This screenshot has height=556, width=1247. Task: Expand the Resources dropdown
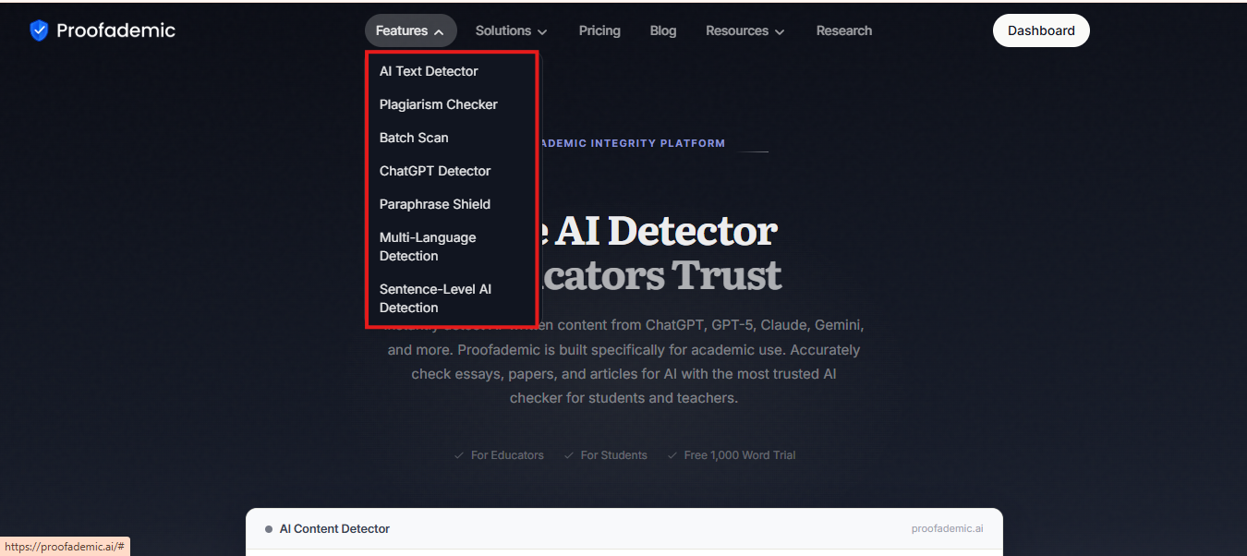pos(745,30)
